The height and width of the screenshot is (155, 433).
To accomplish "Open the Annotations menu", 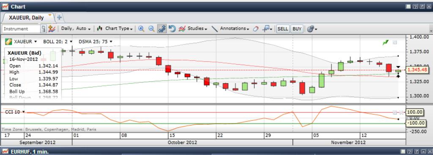I will pos(230,28).
